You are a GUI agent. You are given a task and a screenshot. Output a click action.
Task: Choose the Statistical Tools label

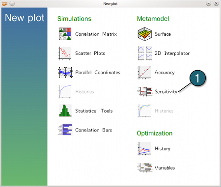pos(94,111)
